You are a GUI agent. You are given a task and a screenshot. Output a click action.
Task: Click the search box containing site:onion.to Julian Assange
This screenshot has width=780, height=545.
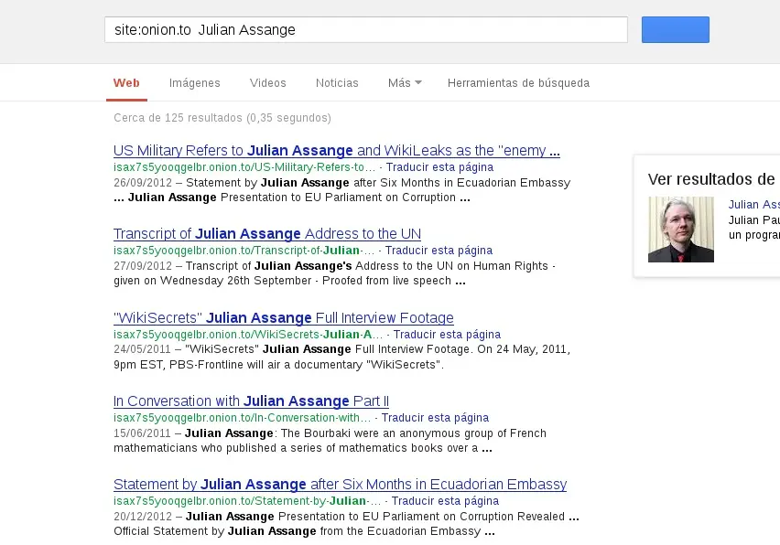[365, 30]
